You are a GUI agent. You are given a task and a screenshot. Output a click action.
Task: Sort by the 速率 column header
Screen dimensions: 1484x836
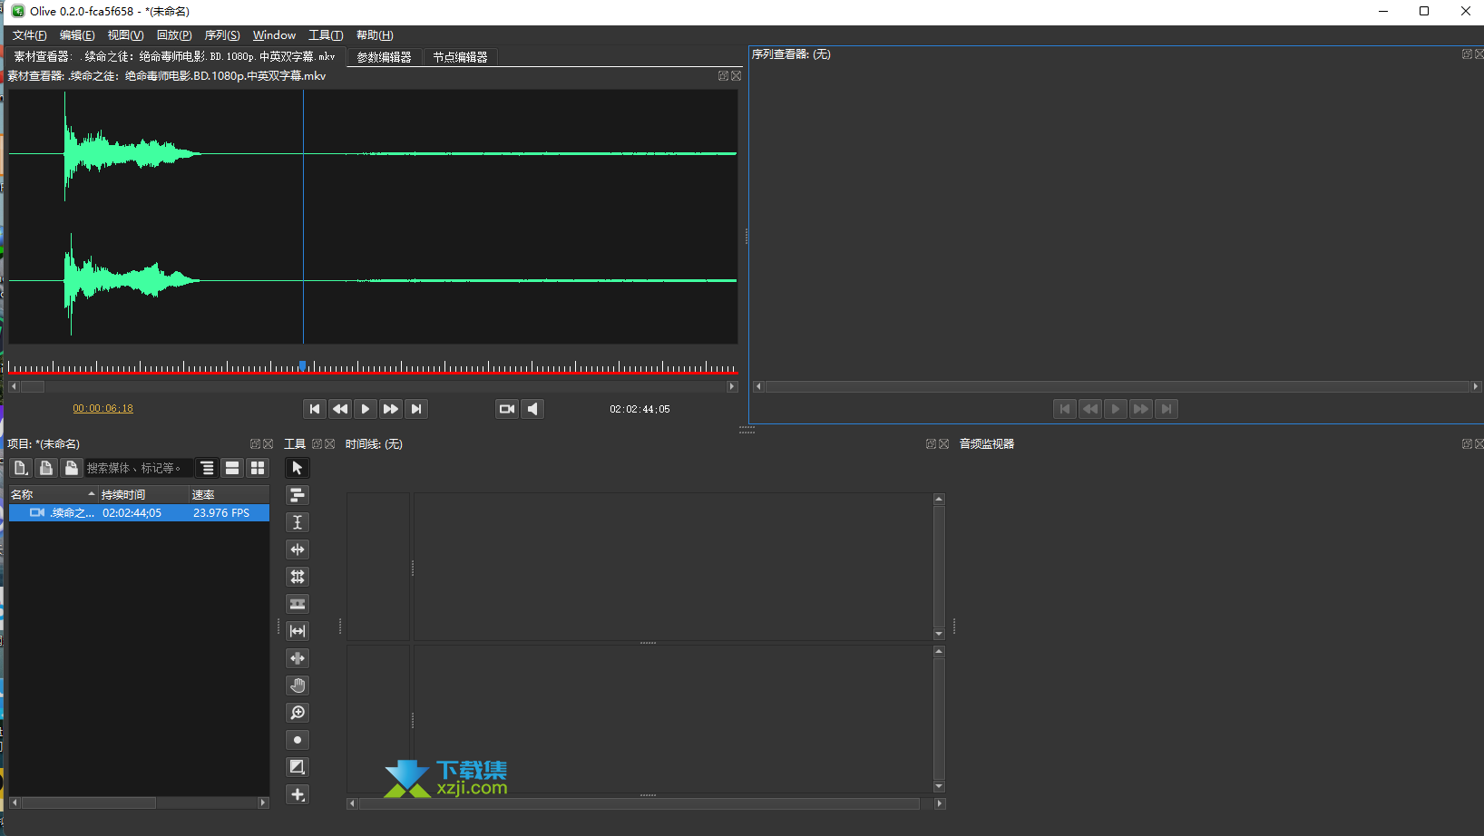pyautogui.click(x=229, y=494)
